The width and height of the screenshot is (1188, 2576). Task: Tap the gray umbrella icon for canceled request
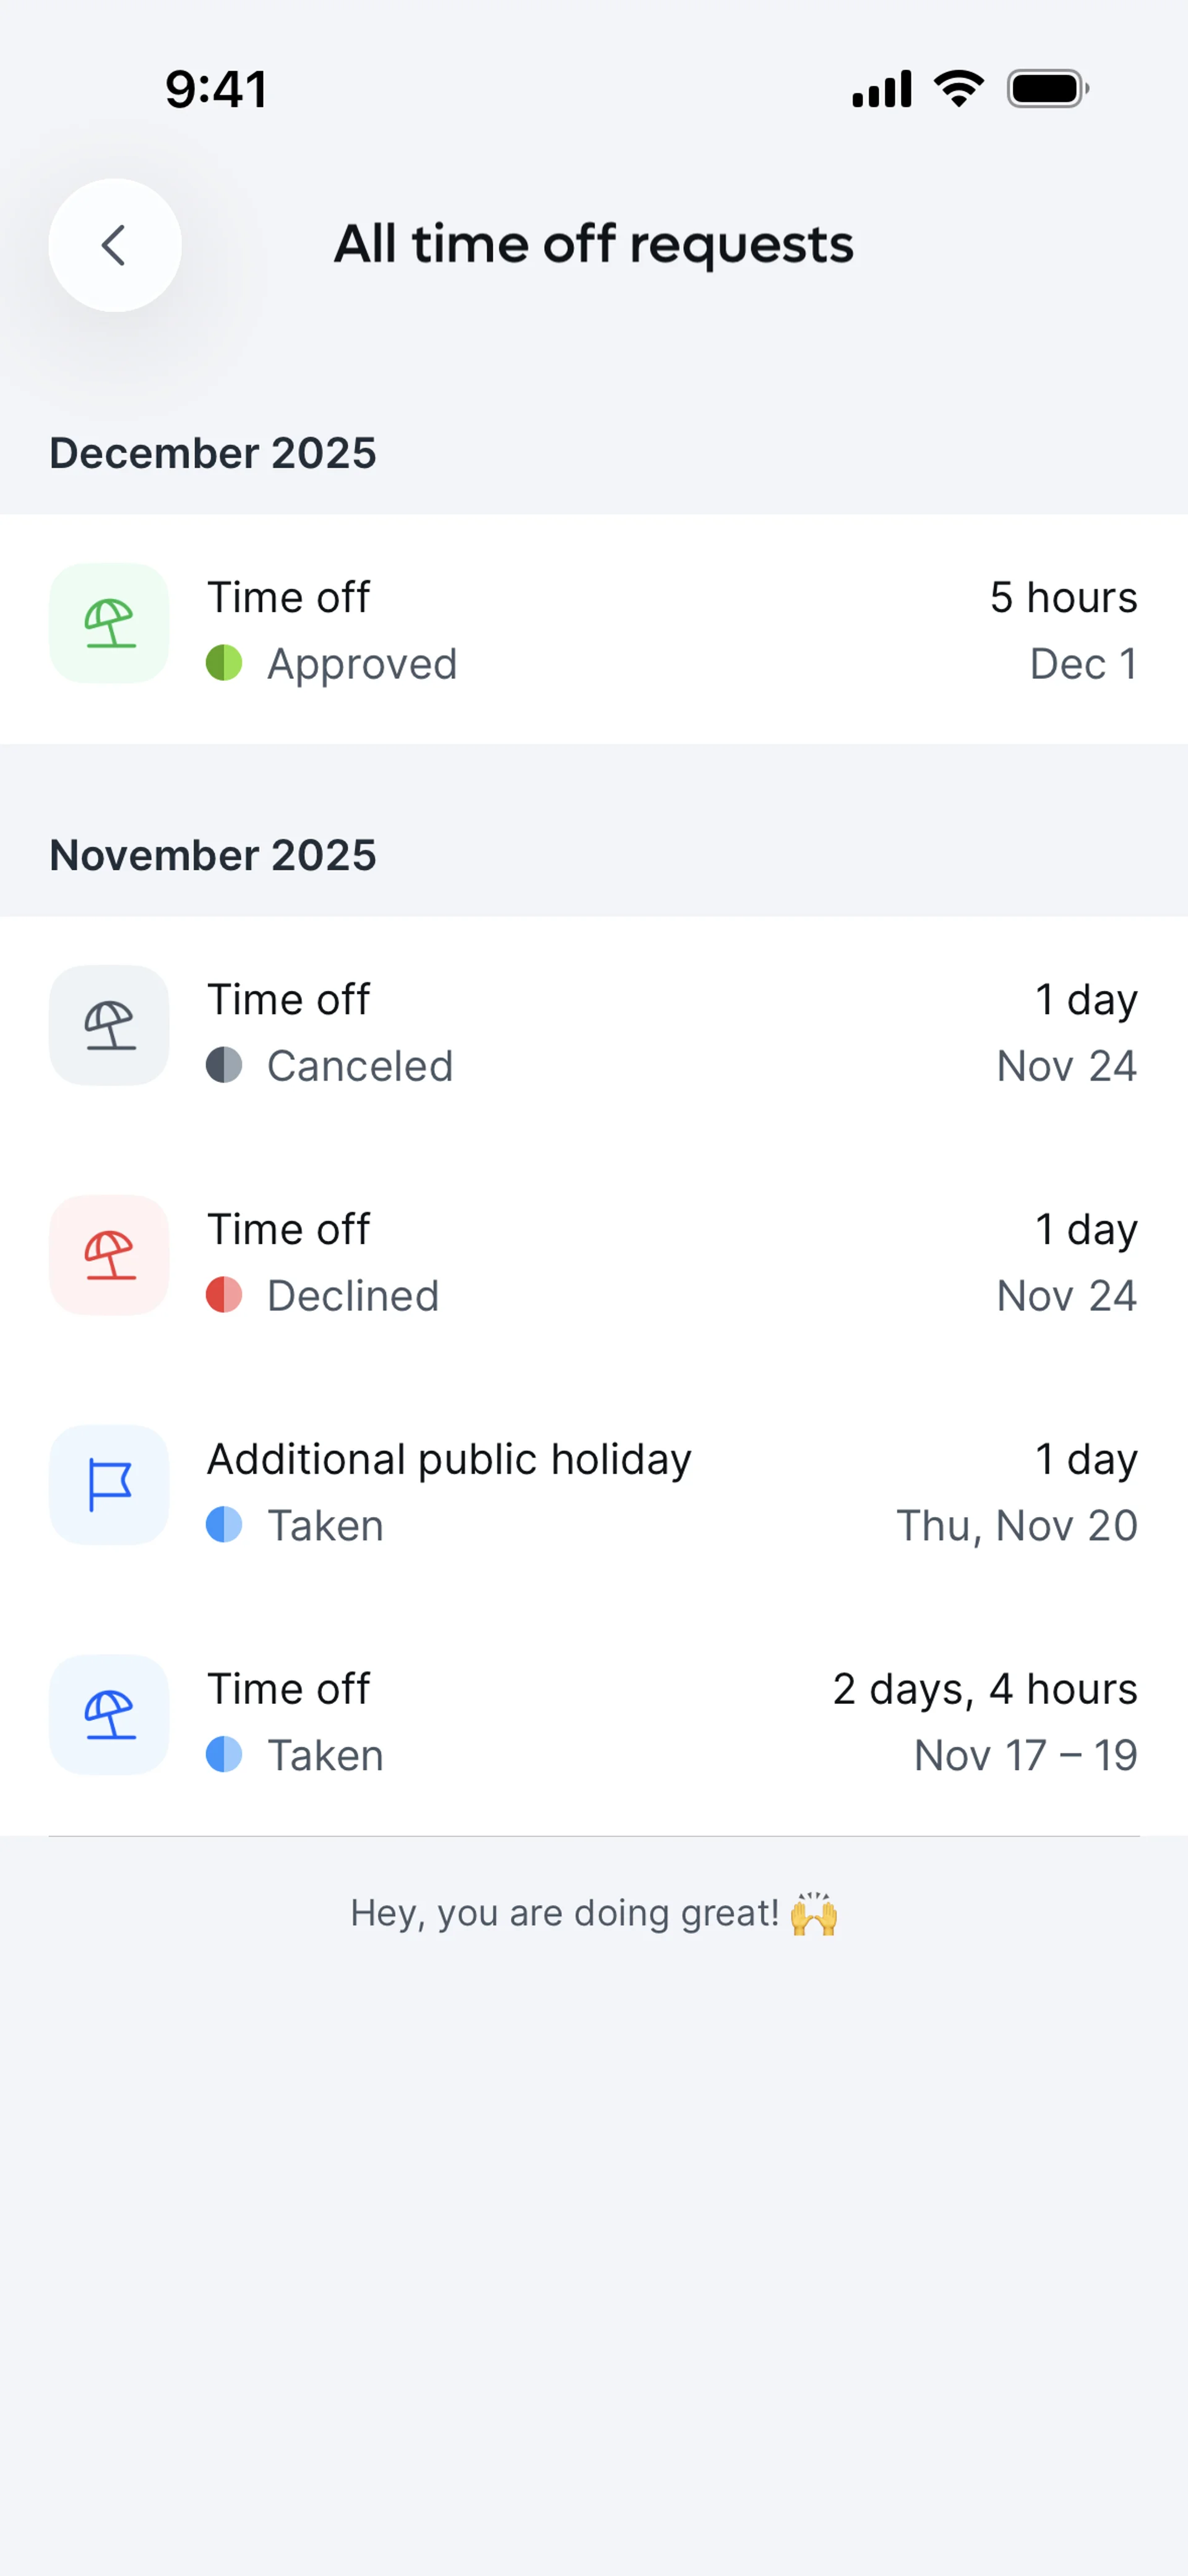tap(110, 1025)
